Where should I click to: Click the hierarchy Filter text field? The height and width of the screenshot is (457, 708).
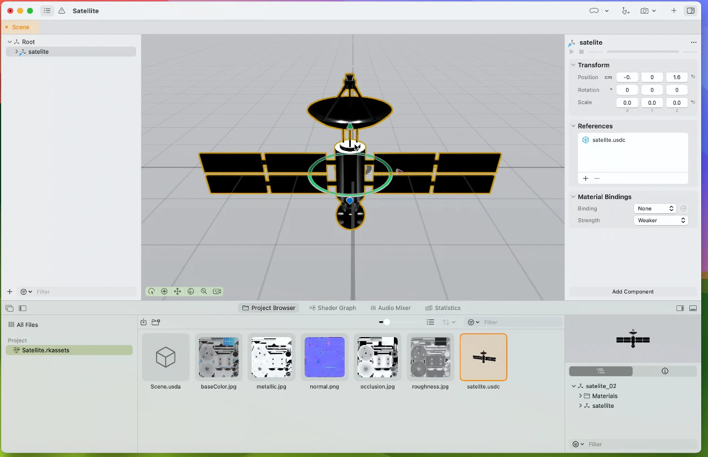click(85, 292)
